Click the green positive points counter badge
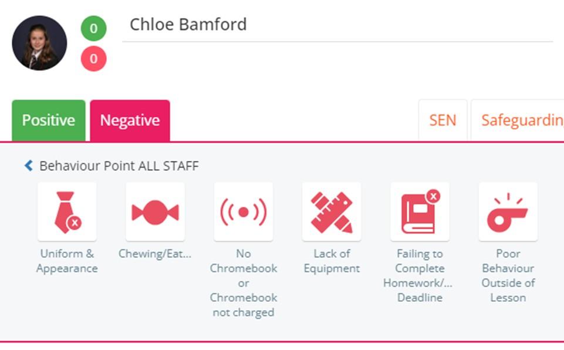This screenshot has width=564, height=350. point(93,28)
